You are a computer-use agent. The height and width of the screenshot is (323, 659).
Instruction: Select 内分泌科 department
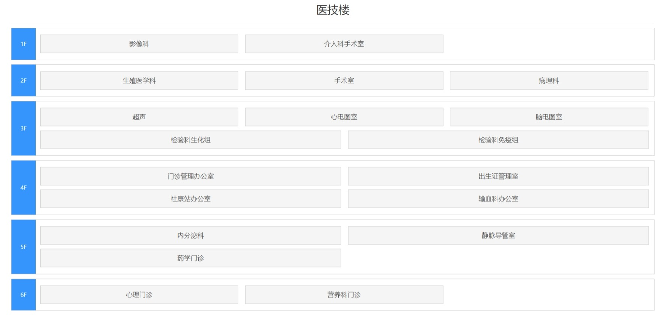pos(190,236)
